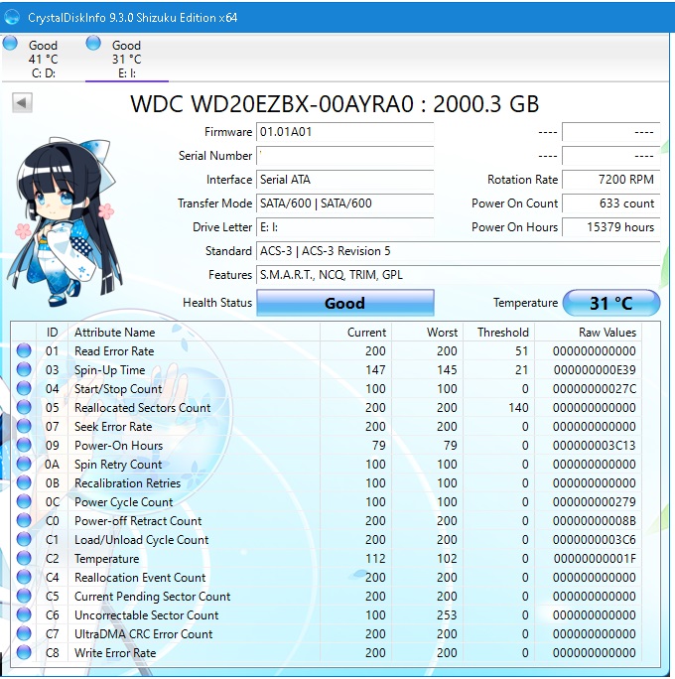675x679 pixels.
Task: Click the CrystalDiskInfo title bar app icon
Action: point(12,17)
